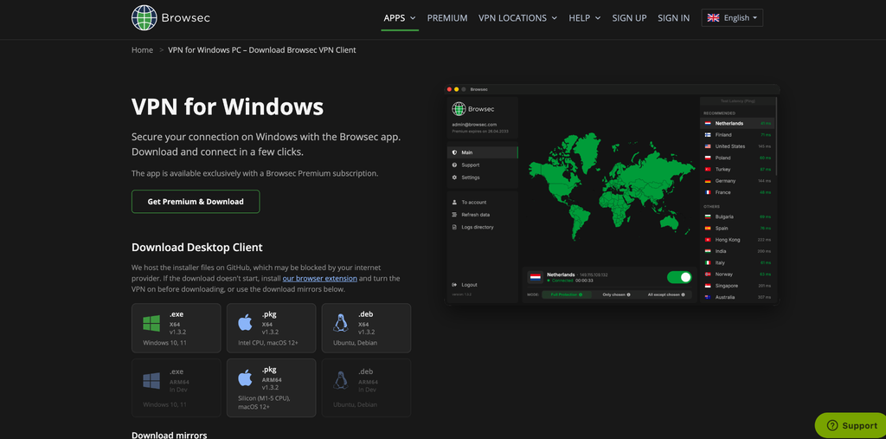Select Finland in the server list
Image resolution: width=886 pixels, height=439 pixels.
pyautogui.click(x=738, y=134)
